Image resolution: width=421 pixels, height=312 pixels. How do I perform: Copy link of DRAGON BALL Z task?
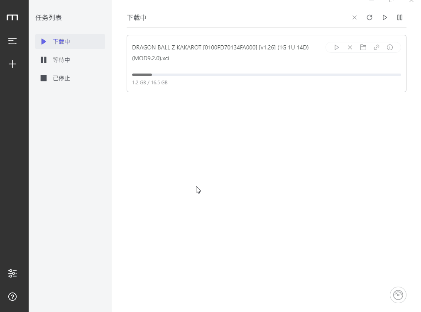(377, 47)
